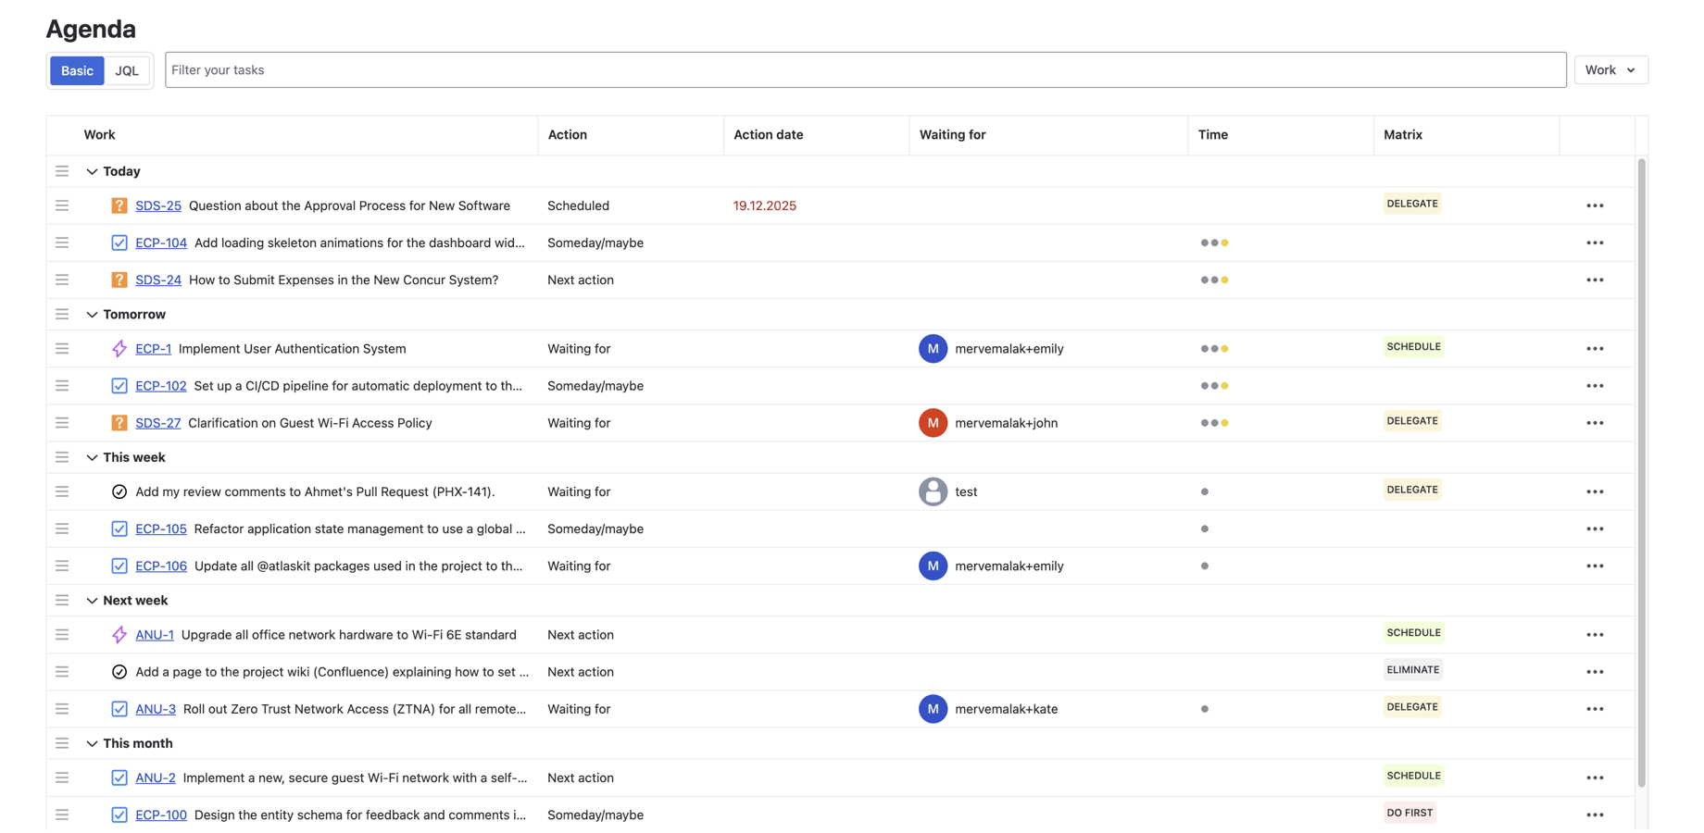1704x833 pixels.
Task: Click mervemalak+john's avatar in the Waiting for column
Action: (x=933, y=423)
